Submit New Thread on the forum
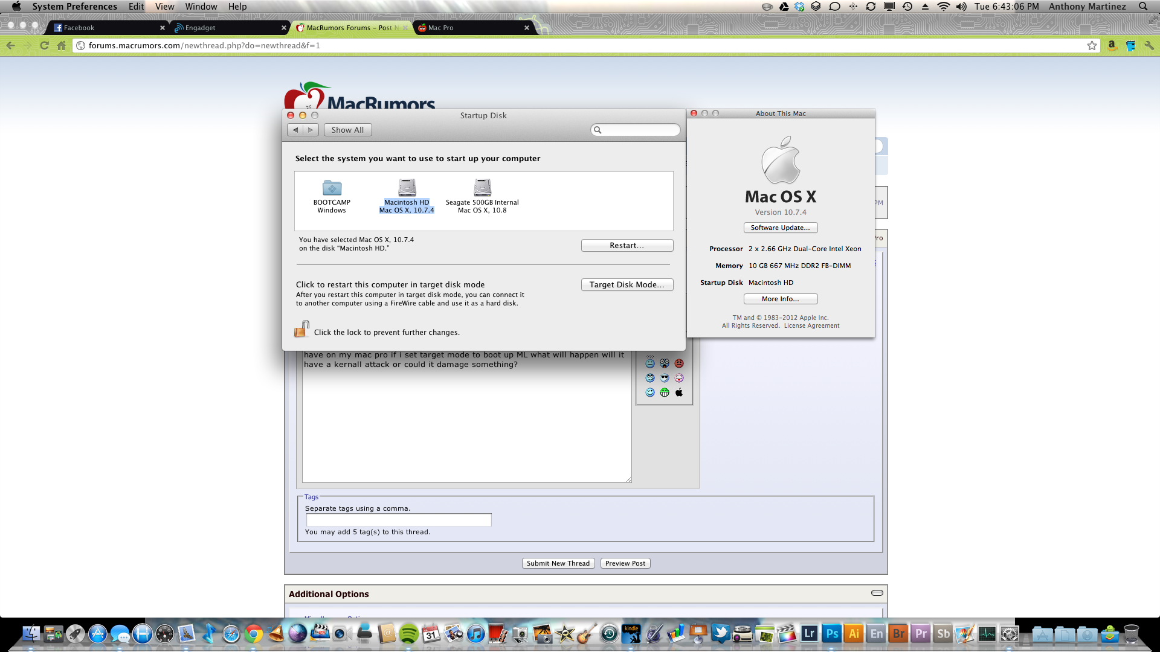This screenshot has width=1160, height=652. (558, 563)
